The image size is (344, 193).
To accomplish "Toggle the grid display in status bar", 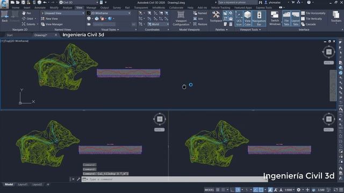I will pyautogui.click(x=218, y=190).
